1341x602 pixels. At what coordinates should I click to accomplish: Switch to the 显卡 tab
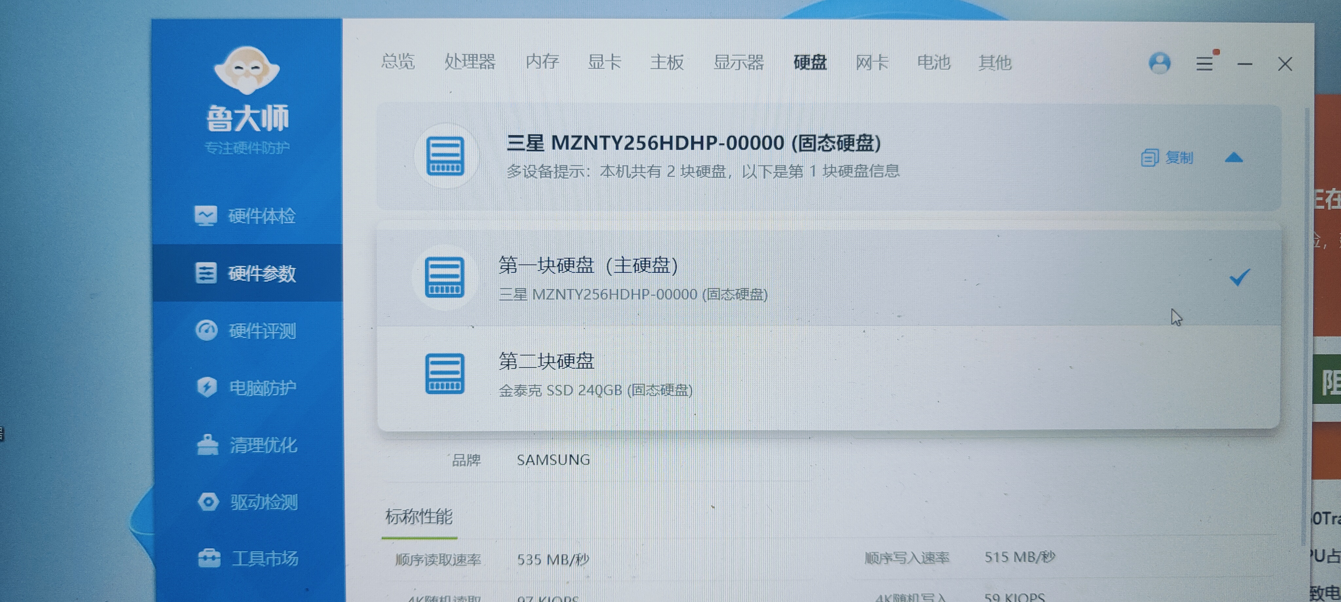coord(604,62)
